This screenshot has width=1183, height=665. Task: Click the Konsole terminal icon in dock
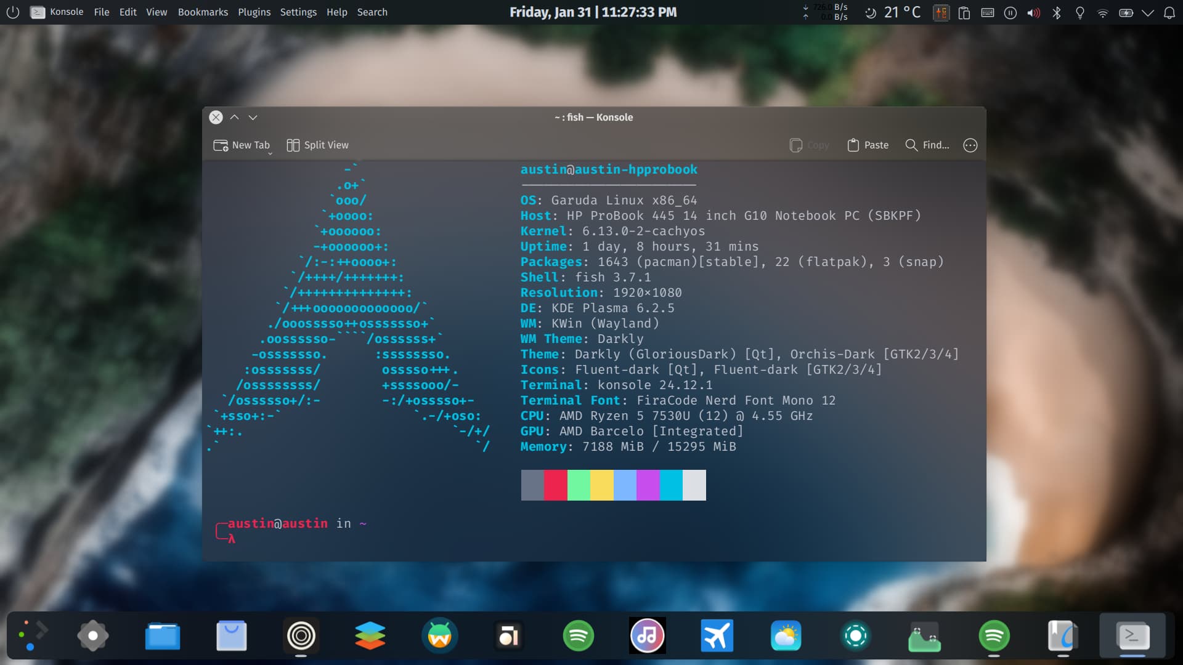1132,636
